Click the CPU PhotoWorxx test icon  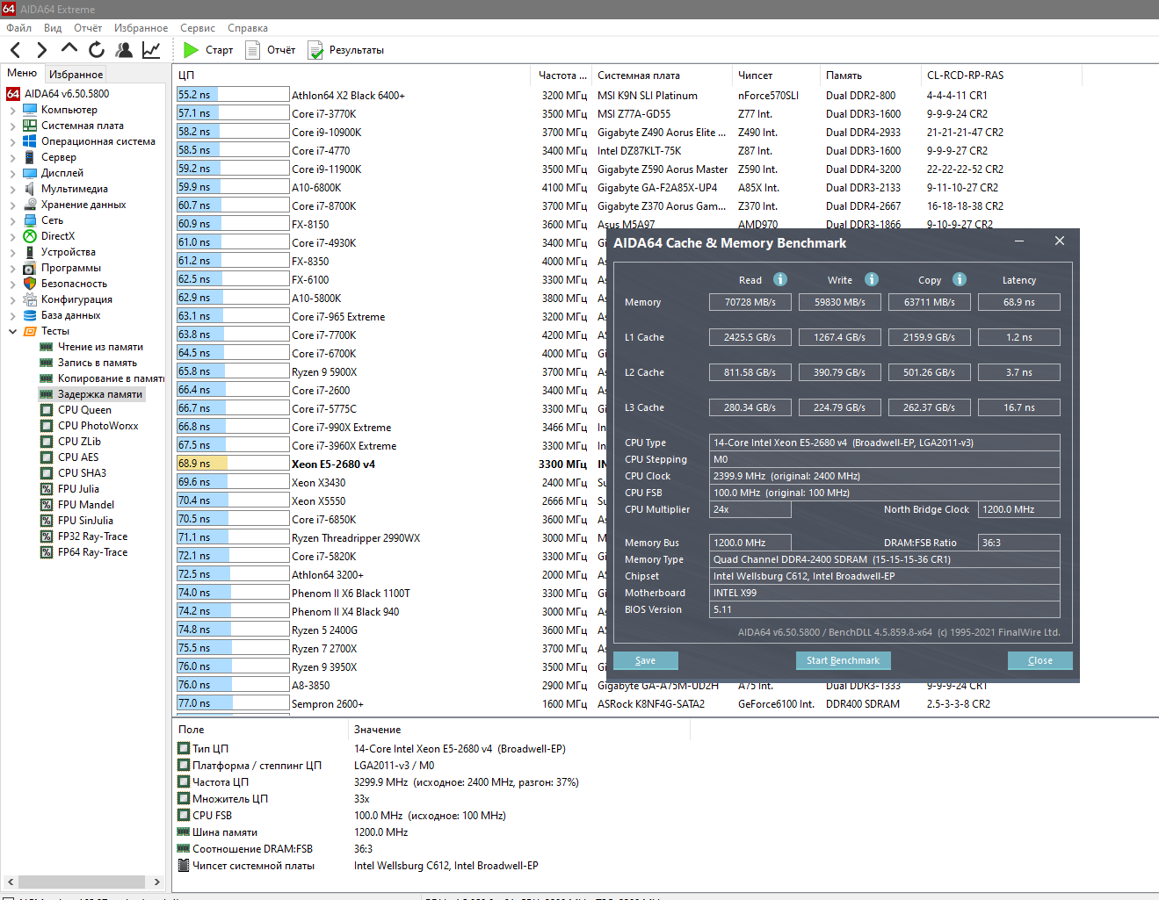[x=47, y=426]
